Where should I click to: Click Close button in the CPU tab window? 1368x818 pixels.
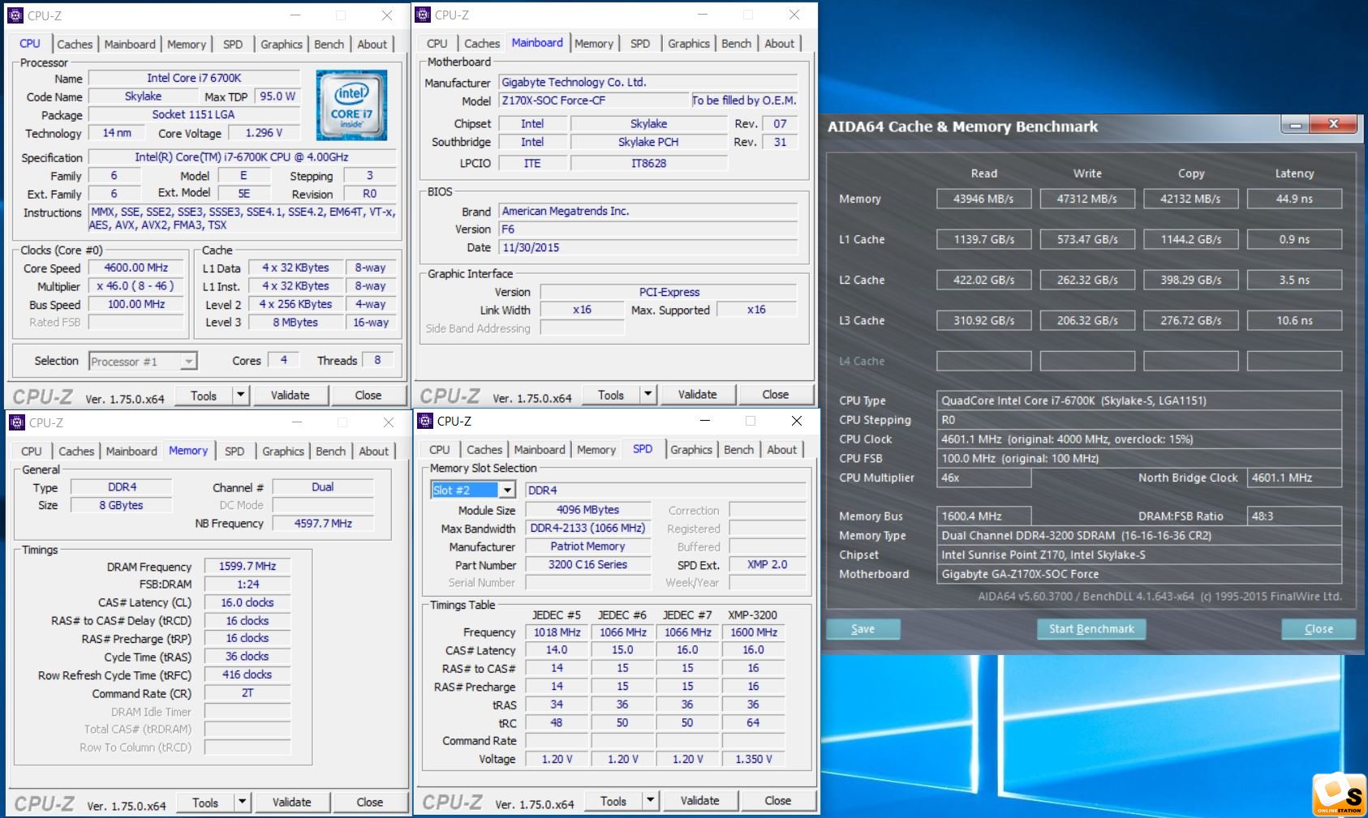[368, 396]
